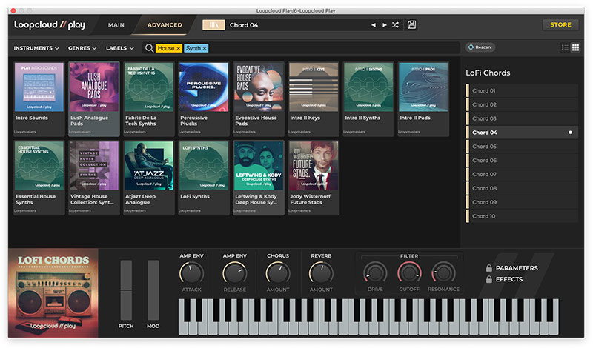Viewport: 593px width, 348px height.
Task: Switch to the Main tab
Action: 116,25
